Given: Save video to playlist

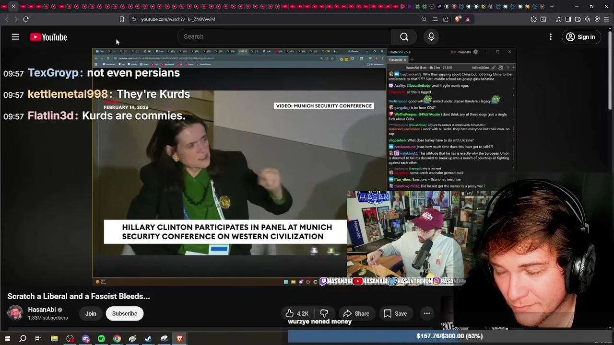Looking at the screenshot, I should (x=395, y=314).
